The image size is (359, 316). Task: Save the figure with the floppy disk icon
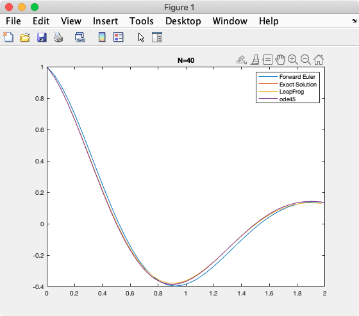[x=42, y=37]
